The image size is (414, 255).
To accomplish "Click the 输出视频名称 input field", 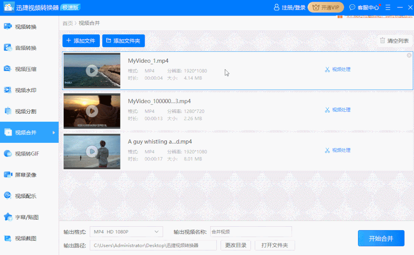I will click(x=251, y=232).
